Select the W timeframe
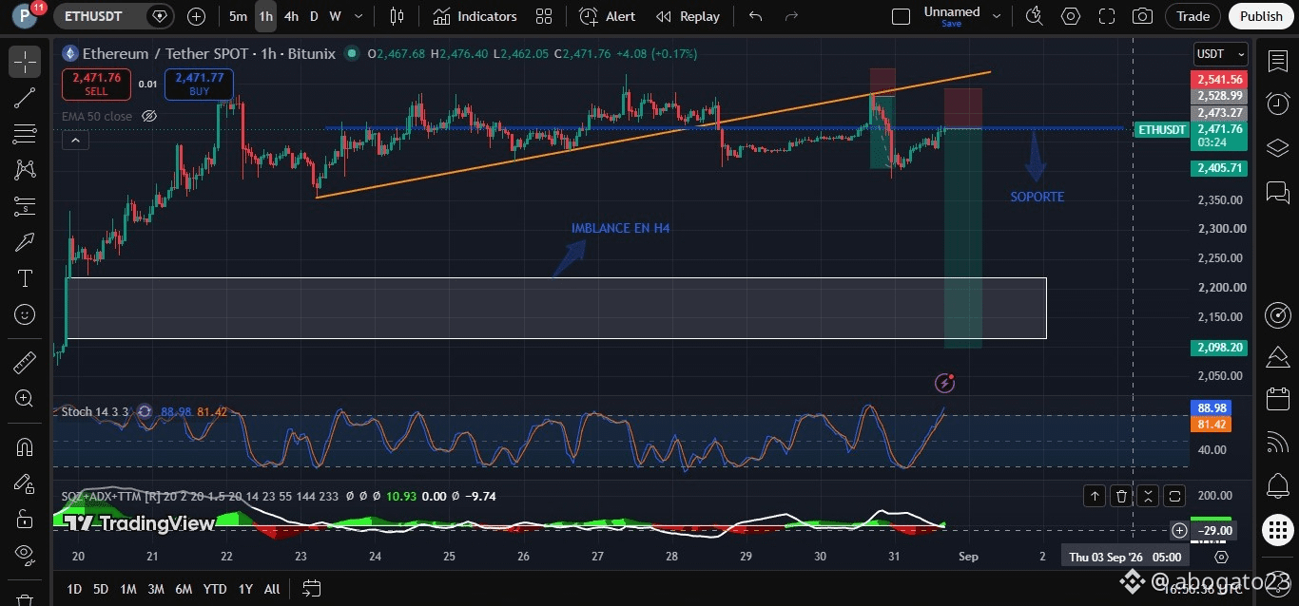This screenshot has height=606, width=1299. pos(335,16)
